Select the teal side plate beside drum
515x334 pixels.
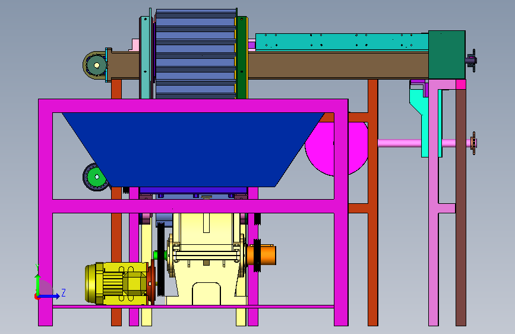coord(145,58)
